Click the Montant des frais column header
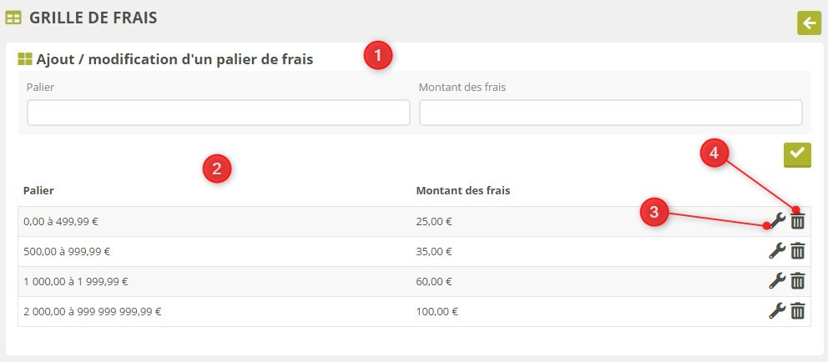 (x=462, y=190)
